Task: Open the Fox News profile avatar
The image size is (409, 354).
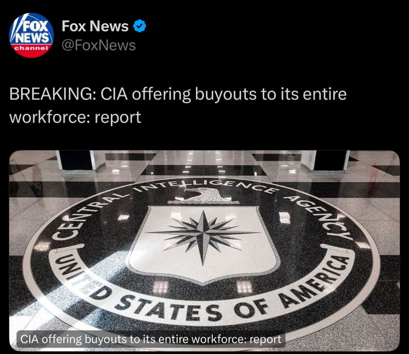Action: coord(31,35)
